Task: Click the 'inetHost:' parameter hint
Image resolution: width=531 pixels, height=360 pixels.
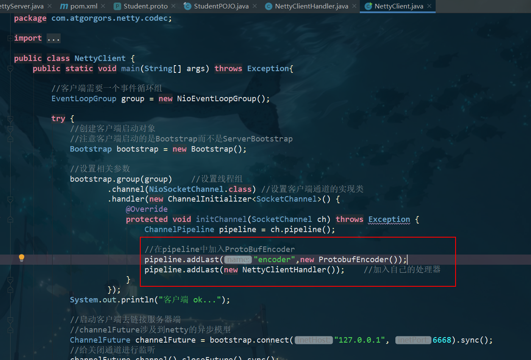Action: pyautogui.click(x=314, y=340)
